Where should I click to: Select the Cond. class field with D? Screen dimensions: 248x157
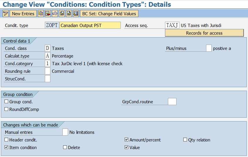click(47, 48)
